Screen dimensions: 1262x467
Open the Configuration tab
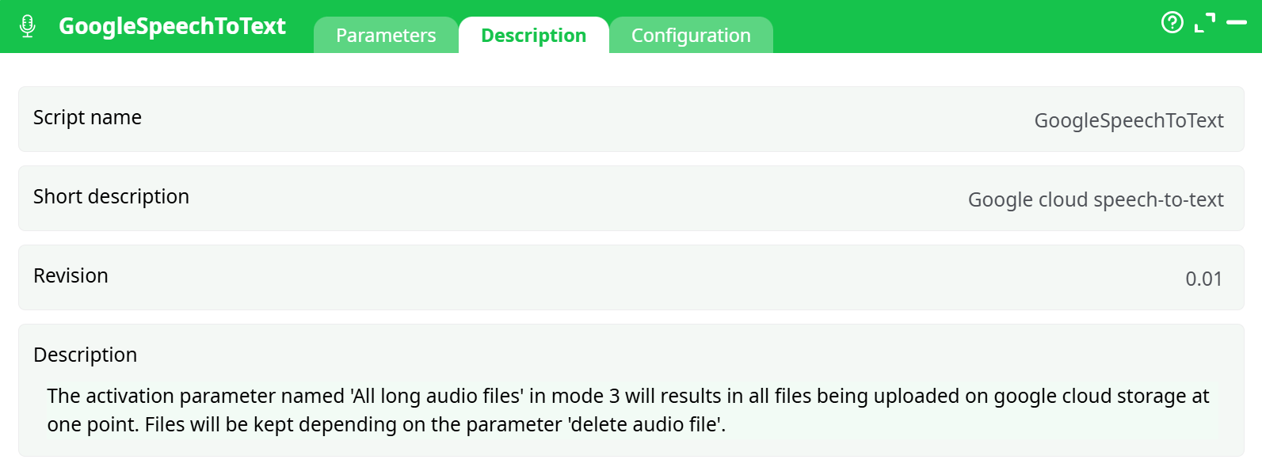pos(690,35)
